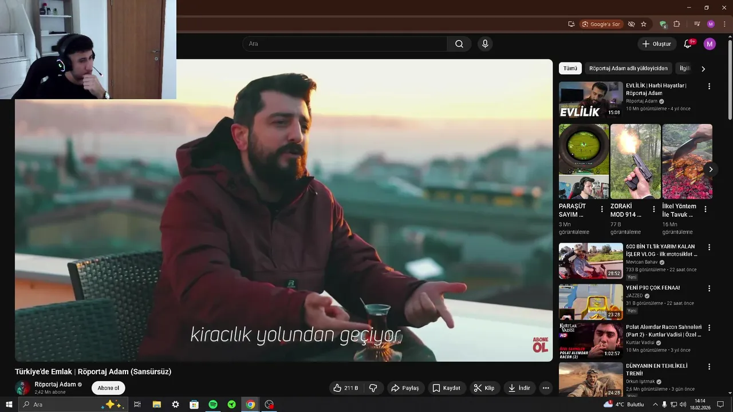Open Chrome media controls icon
733x412 pixels.
click(697, 24)
